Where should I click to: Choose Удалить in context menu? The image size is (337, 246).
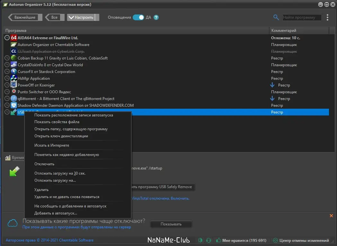[41, 190]
